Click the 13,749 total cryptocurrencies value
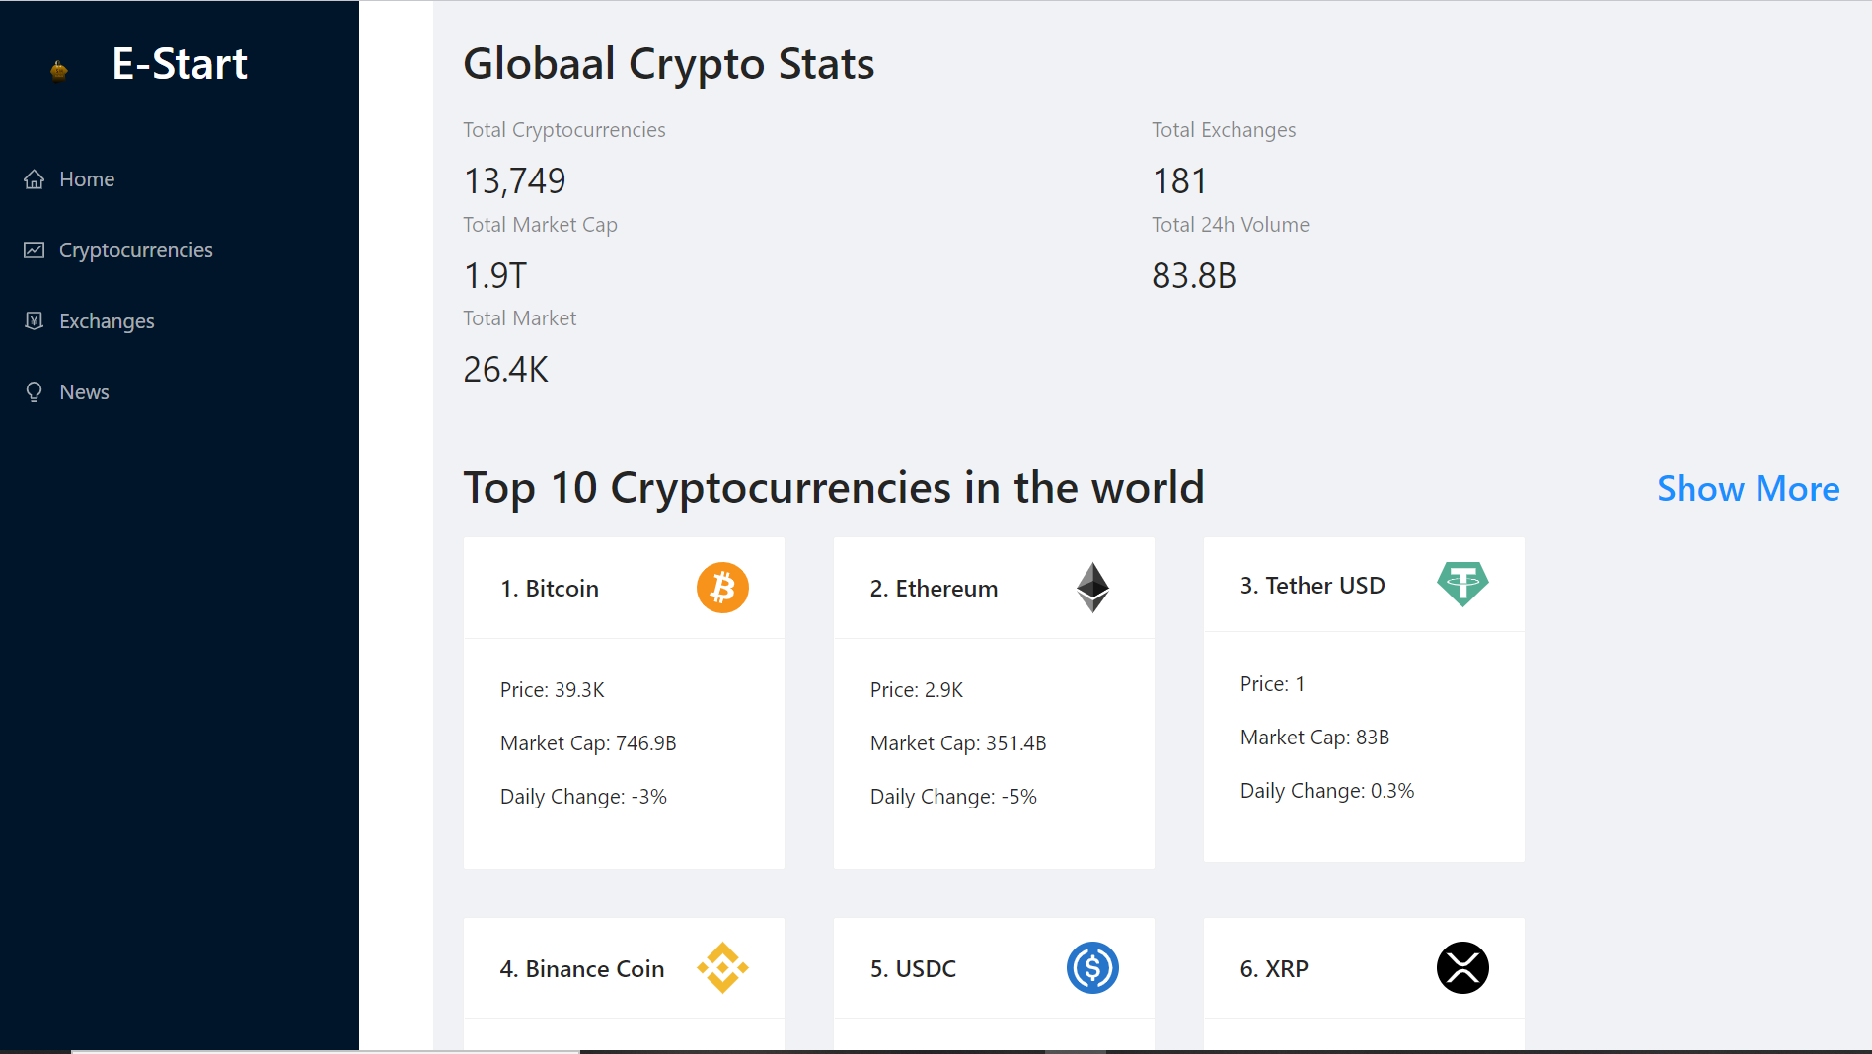The image size is (1872, 1054). pyautogui.click(x=514, y=181)
